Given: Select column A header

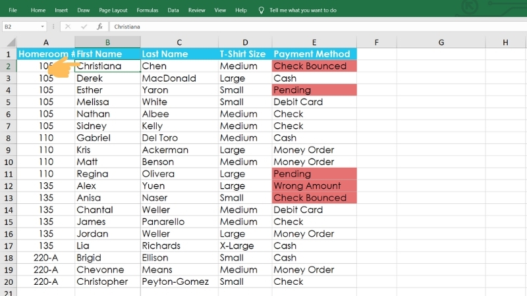Looking at the screenshot, I should point(45,42).
